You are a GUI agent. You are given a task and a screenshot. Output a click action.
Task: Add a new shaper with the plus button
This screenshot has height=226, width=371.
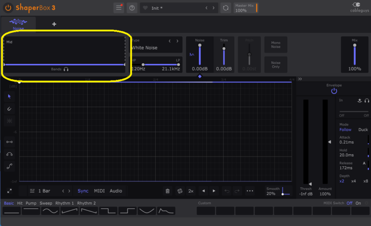54,24
